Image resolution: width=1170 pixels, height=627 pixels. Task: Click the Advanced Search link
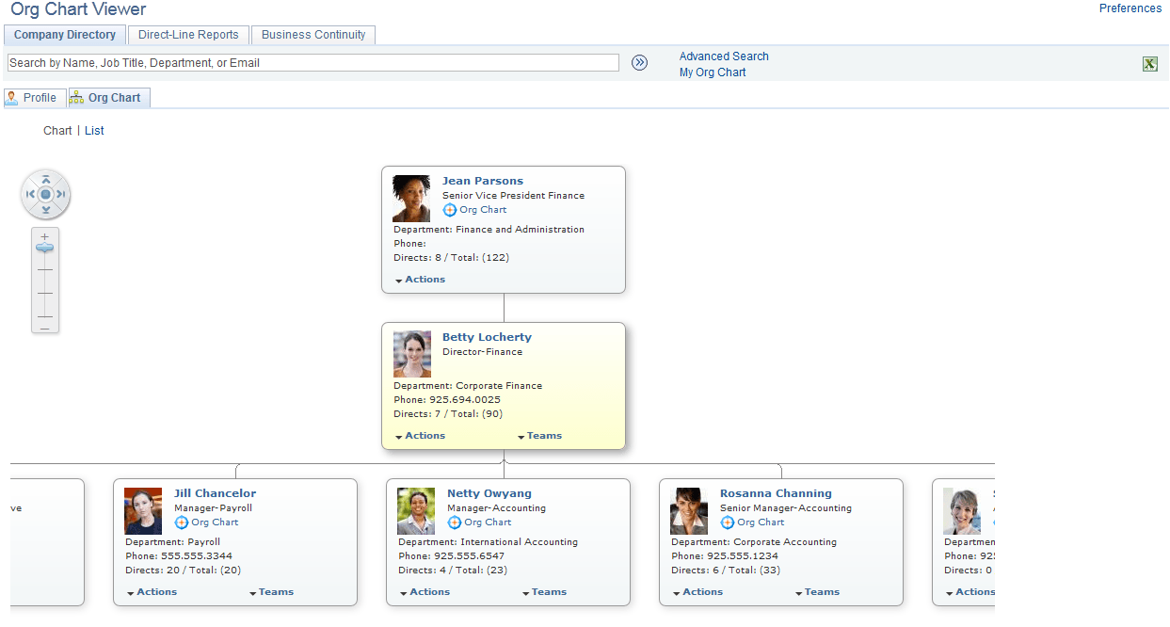pyautogui.click(x=723, y=56)
